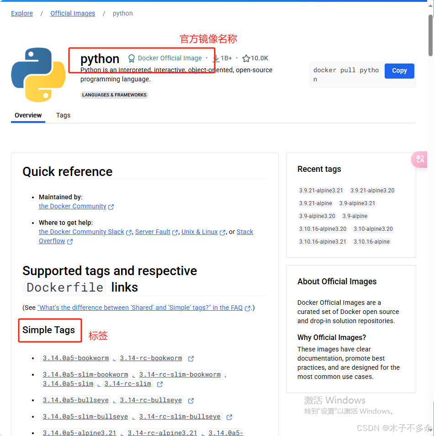Click the download icon beside 1B+
Viewport: 434px width, 436px height.
pos(216,58)
